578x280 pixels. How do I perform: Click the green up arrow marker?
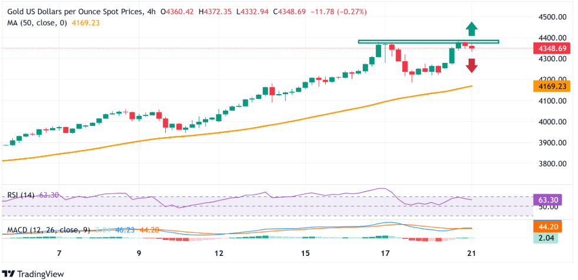pyautogui.click(x=472, y=29)
